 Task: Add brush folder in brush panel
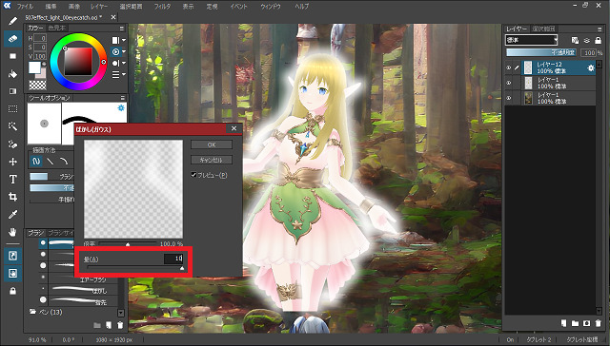click(97, 325)
